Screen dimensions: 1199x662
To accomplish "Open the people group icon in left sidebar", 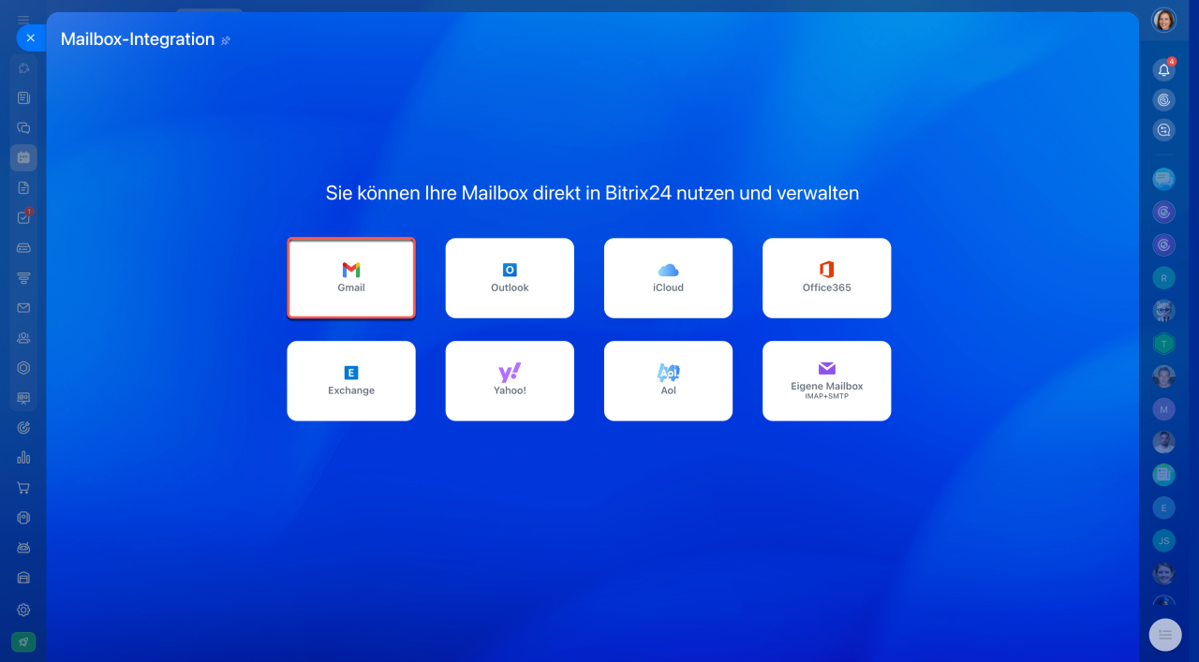I will 23,338.
